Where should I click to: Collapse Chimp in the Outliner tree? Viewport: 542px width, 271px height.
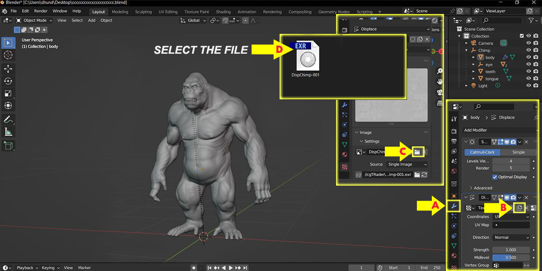pyautogui.click(x=467, y=50)
